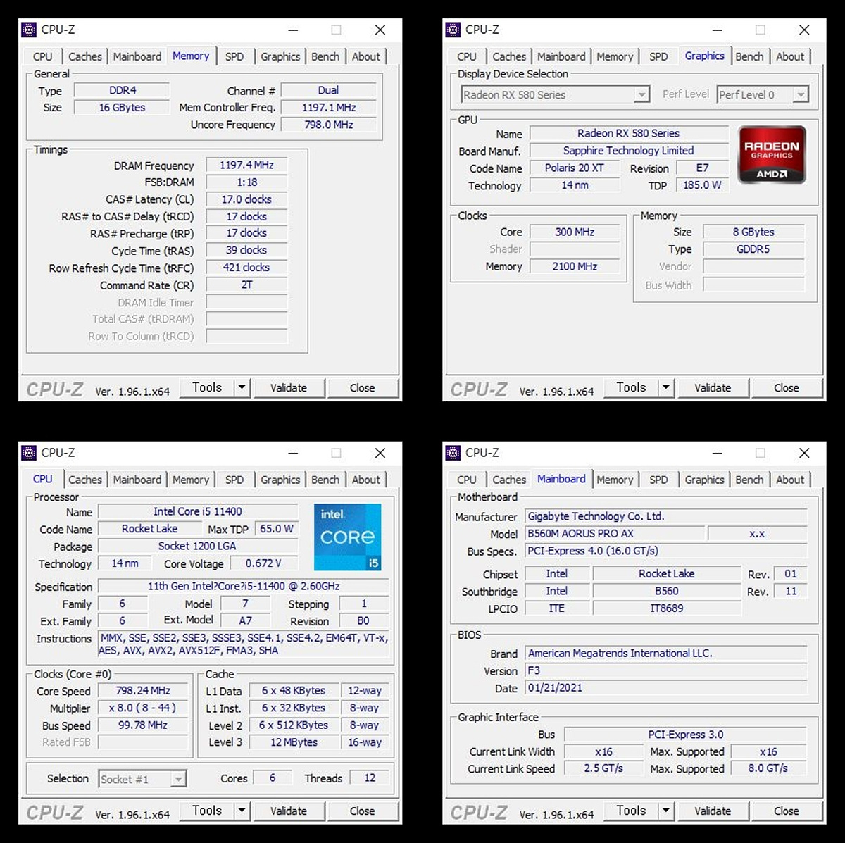Click the Core Voltage value 0.672 V

(263, 563)
